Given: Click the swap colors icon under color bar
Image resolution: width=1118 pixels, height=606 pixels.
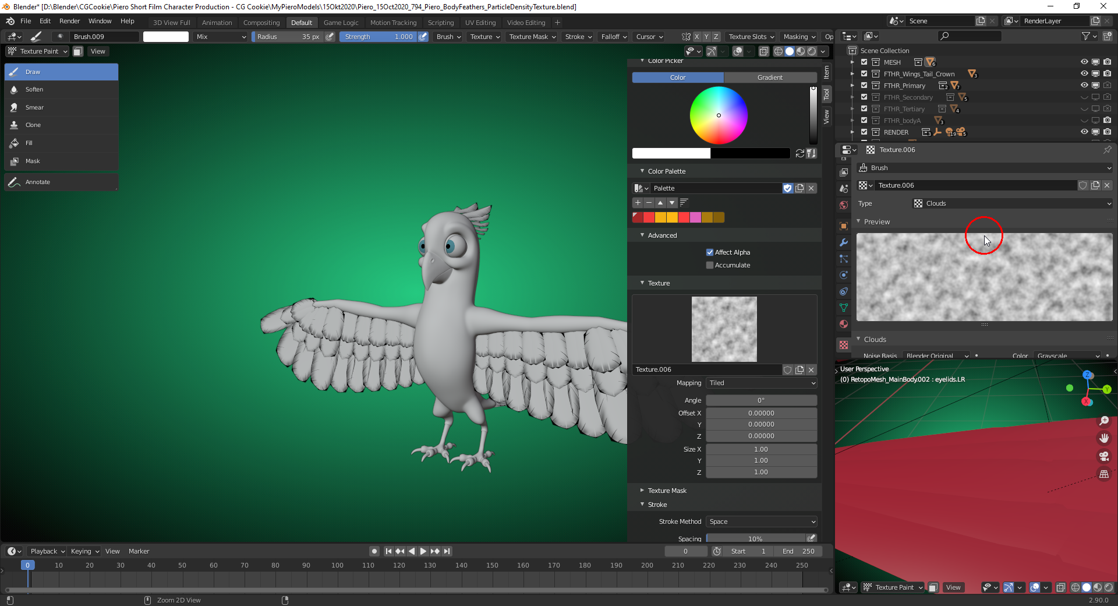Looking at the screenshot, I should 800,153.
